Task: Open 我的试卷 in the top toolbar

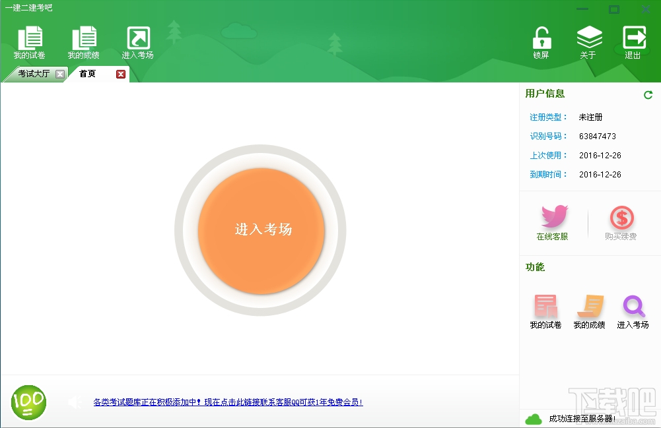Action: [x=30, y=42]
